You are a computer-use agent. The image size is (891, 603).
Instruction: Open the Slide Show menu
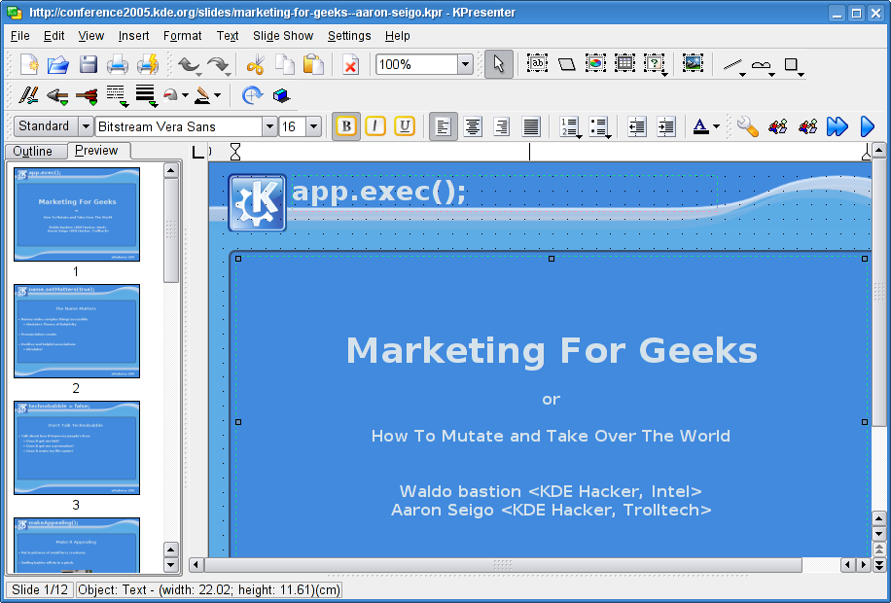coord(283,36)
